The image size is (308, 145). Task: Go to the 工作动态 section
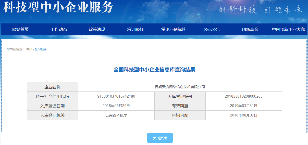[59, 29]
